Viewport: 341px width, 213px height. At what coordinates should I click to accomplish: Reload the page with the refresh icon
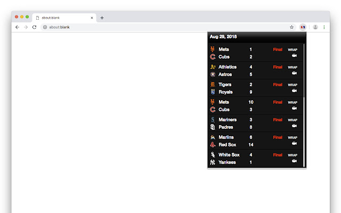coord(34,27)
